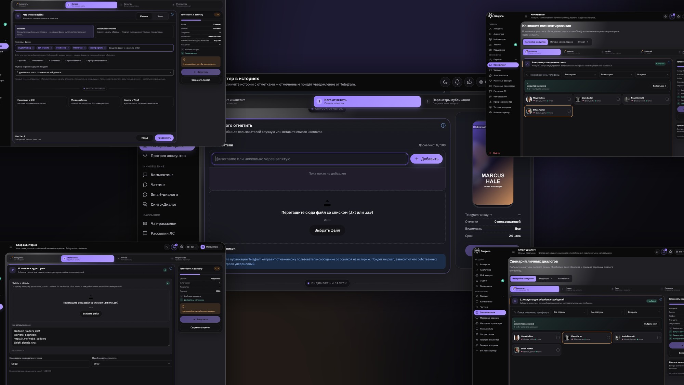684x385 pixels.
Task: Click the Добавить button
Action: point(426,159)
